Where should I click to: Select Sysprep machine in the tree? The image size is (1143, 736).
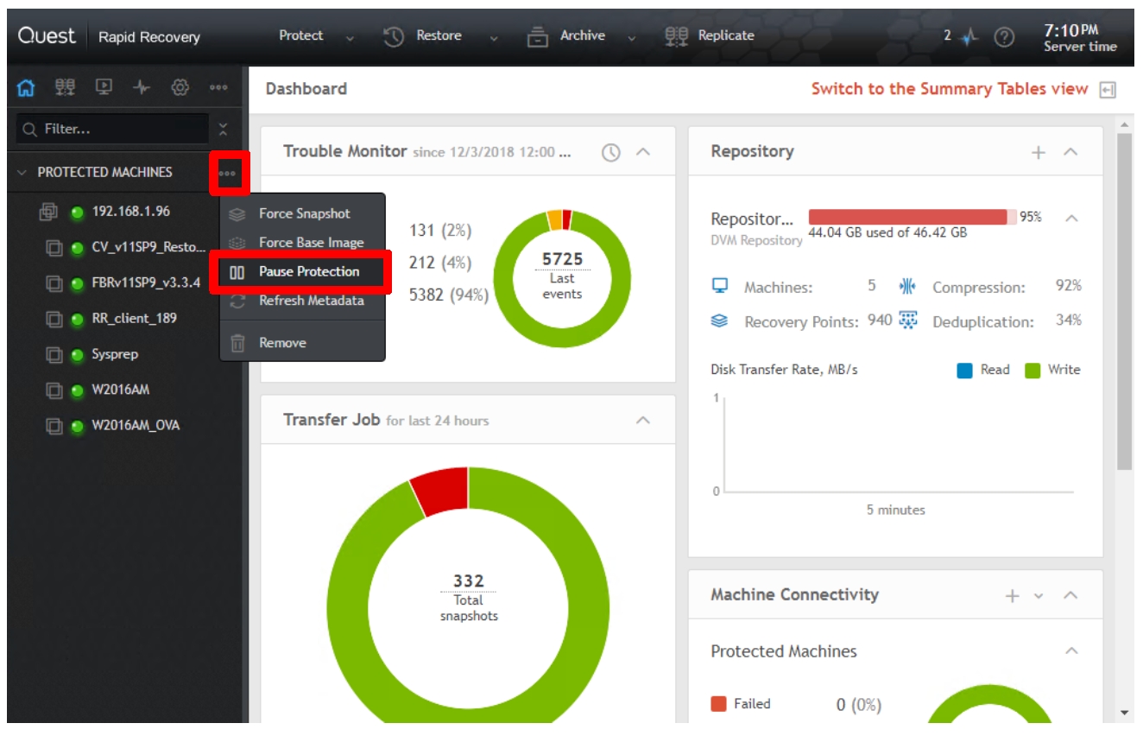[115, 354]
